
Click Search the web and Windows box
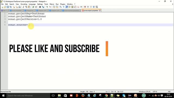(28, 96)
